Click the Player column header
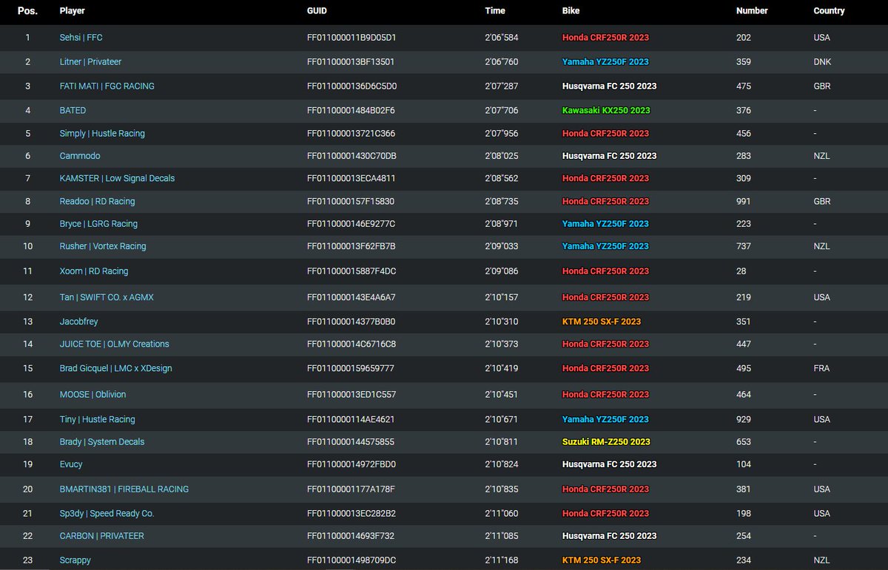Screen dimensions: 888x570 [73, 11]
